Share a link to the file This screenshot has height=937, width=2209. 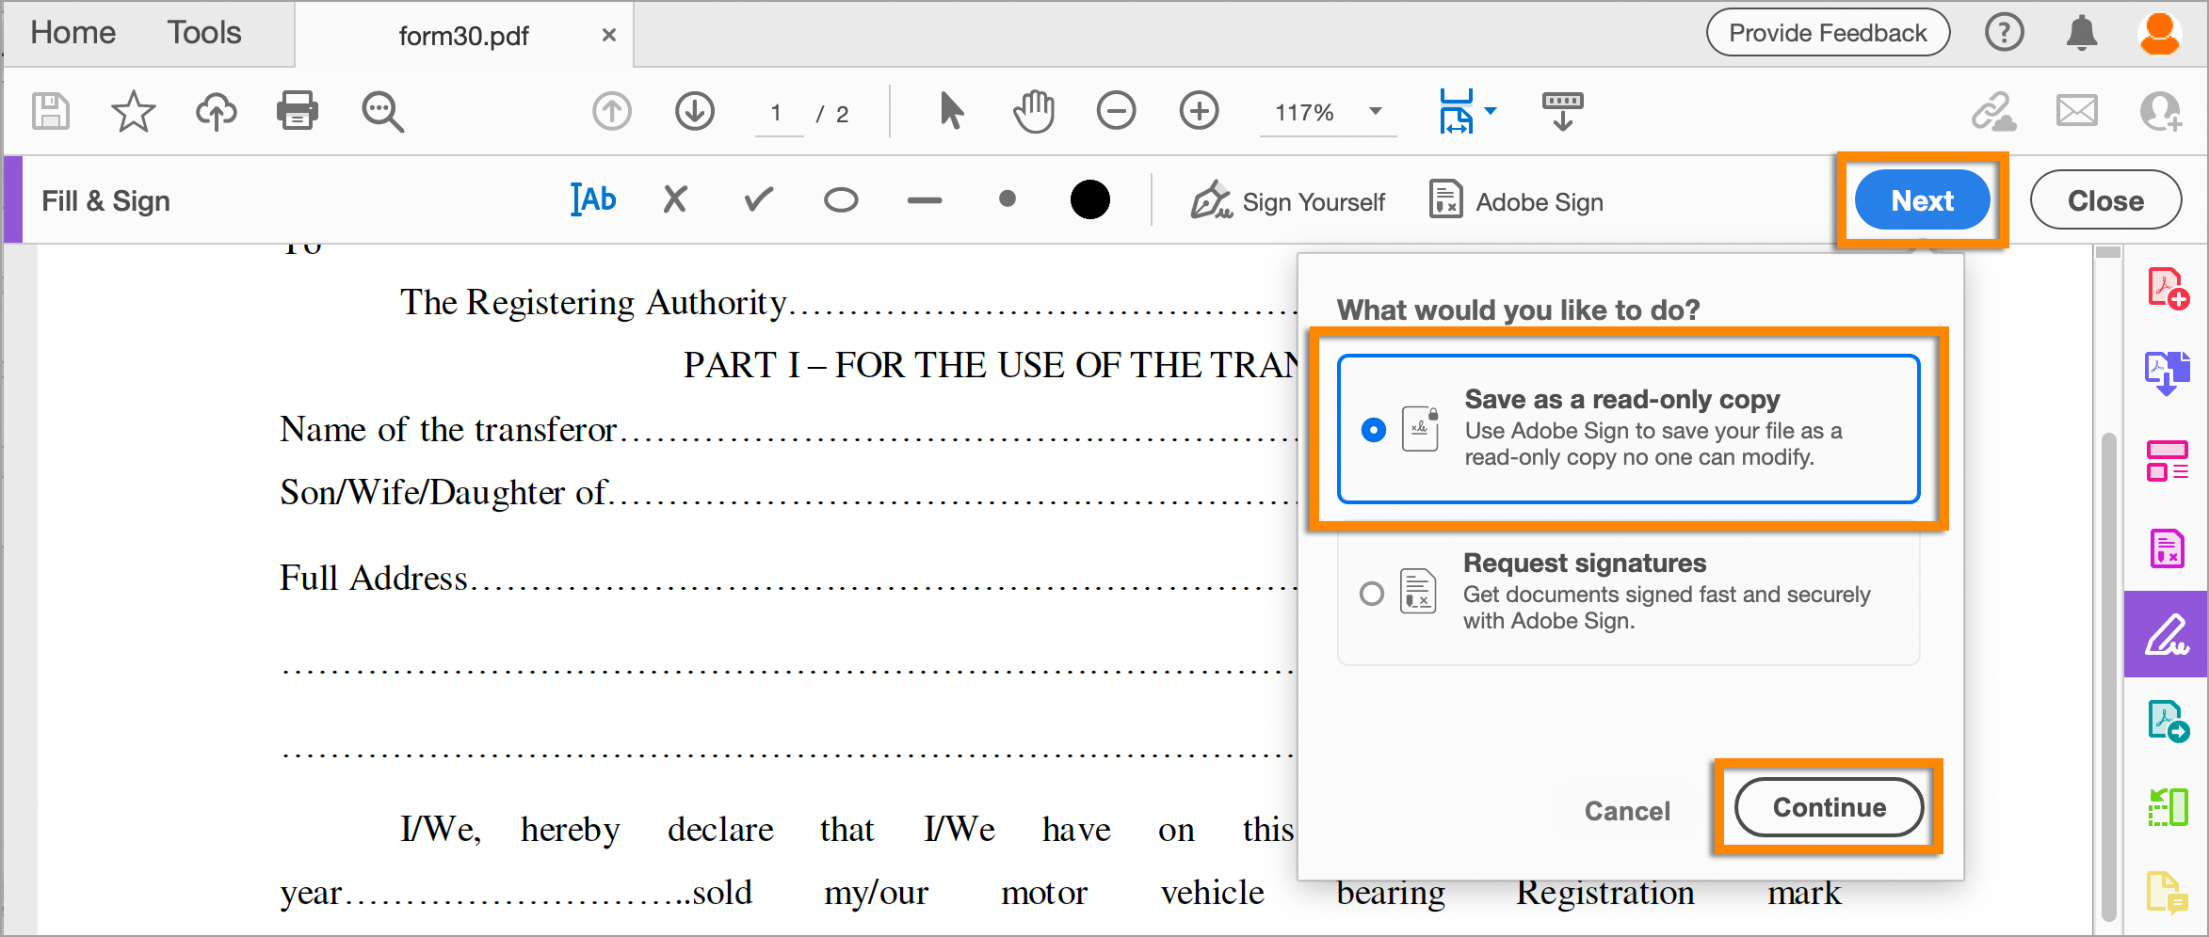coord(1993,111)
